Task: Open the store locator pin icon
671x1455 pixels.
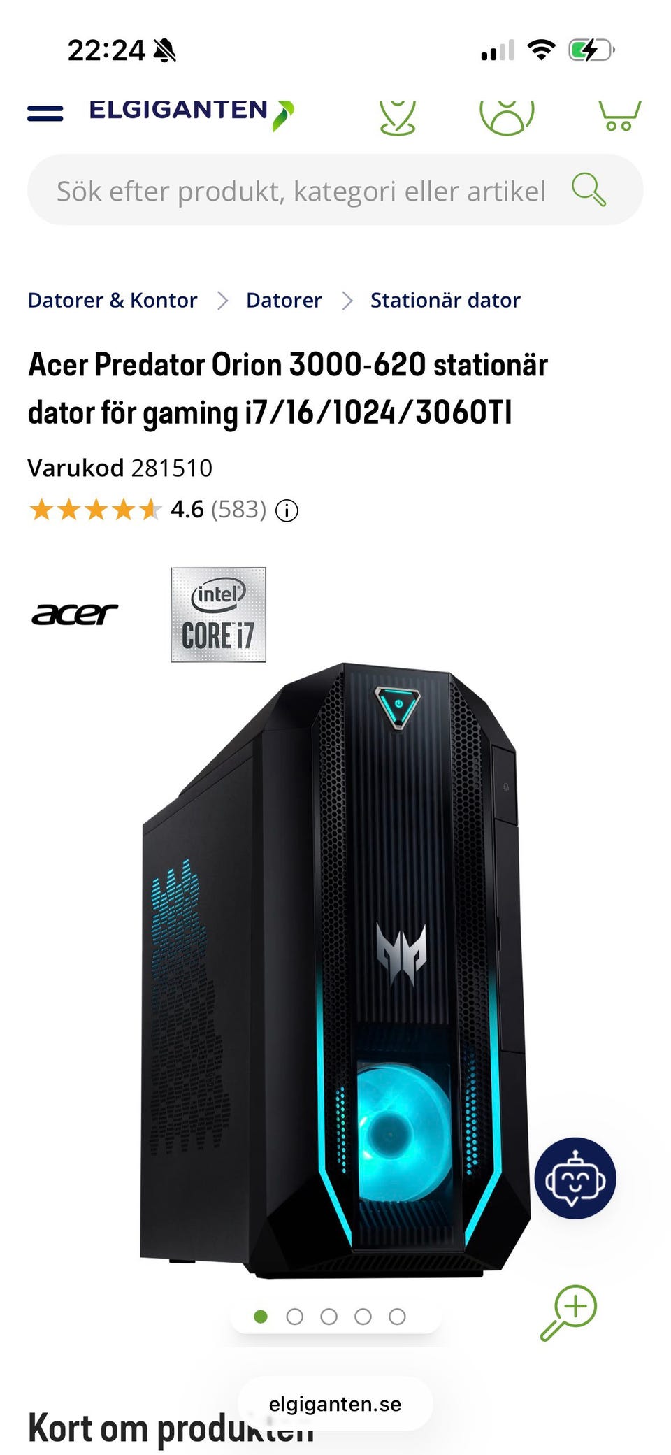Action: click(398, 117)
